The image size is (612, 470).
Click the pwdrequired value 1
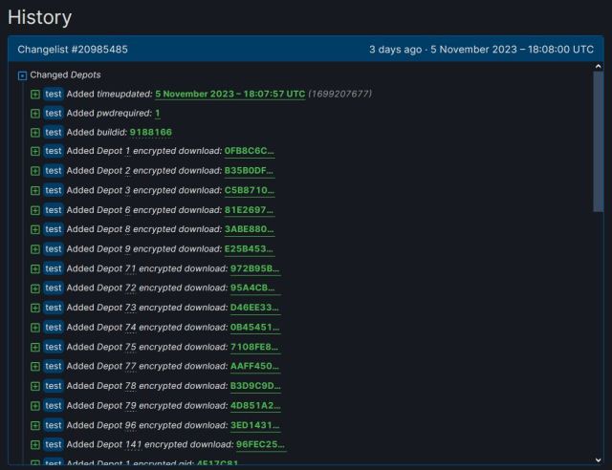[x=158, y=113]
